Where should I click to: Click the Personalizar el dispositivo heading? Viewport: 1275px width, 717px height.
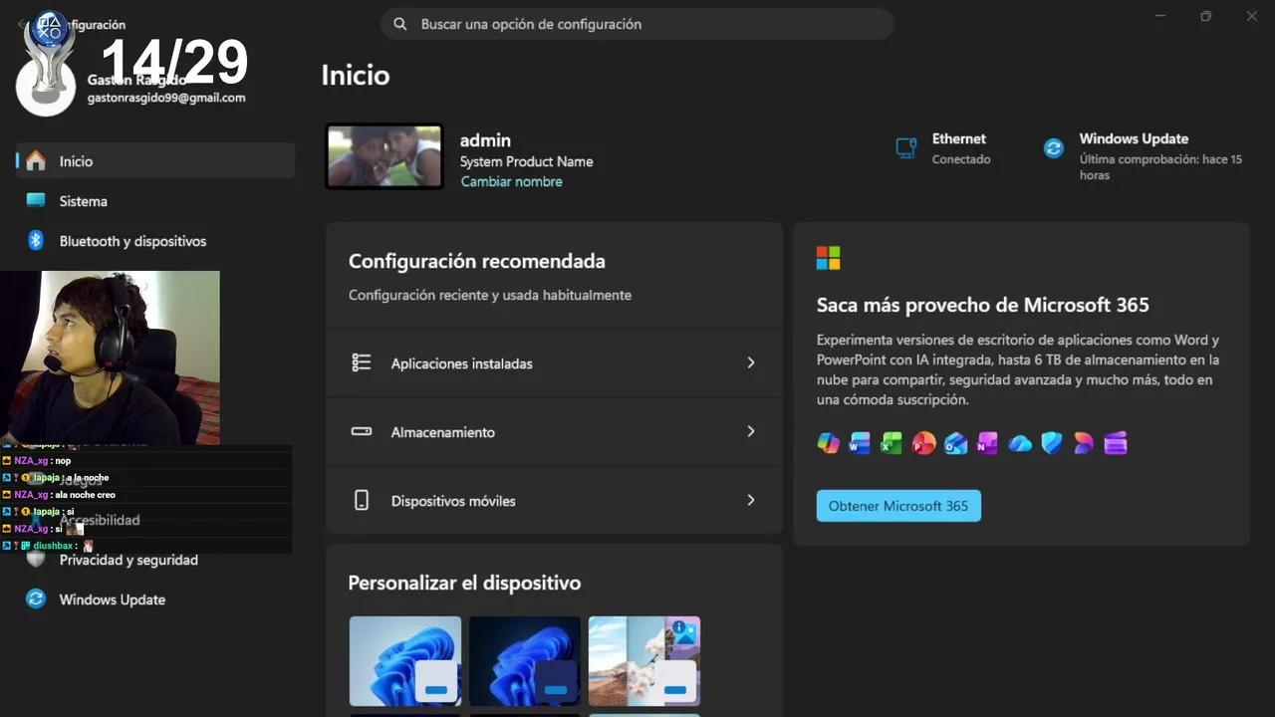pos(464,583)
